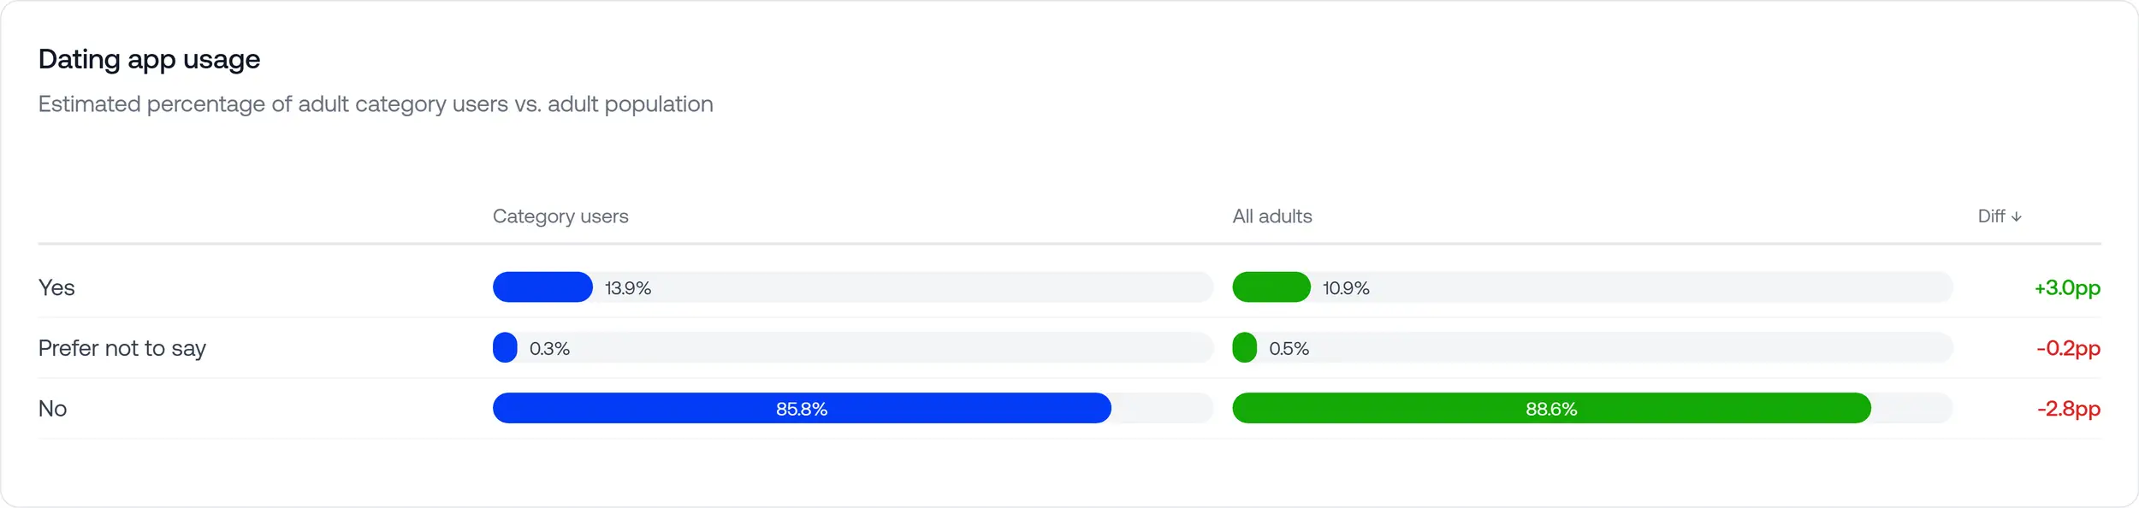Select the No row label
This screenshot has height=508, width=2139.
point(52,409)
